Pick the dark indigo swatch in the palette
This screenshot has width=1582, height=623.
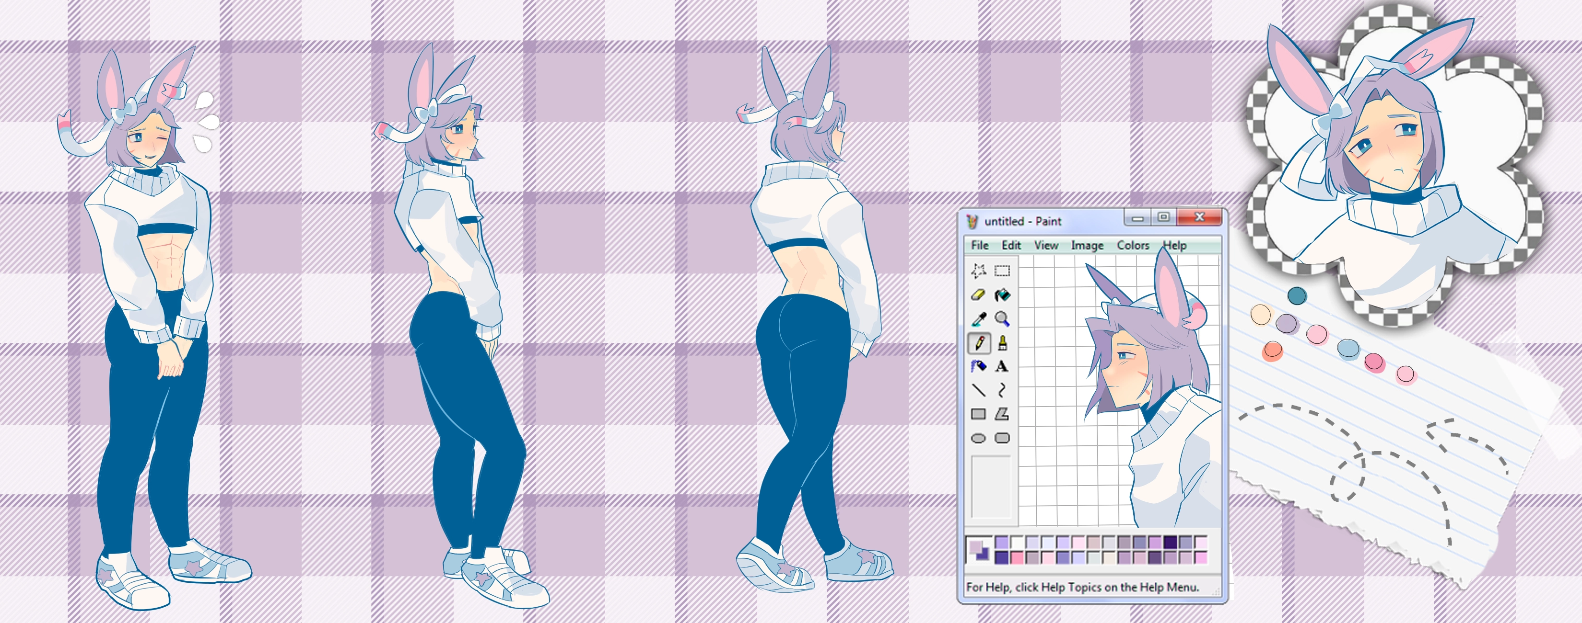click(x=1171, y=543)
